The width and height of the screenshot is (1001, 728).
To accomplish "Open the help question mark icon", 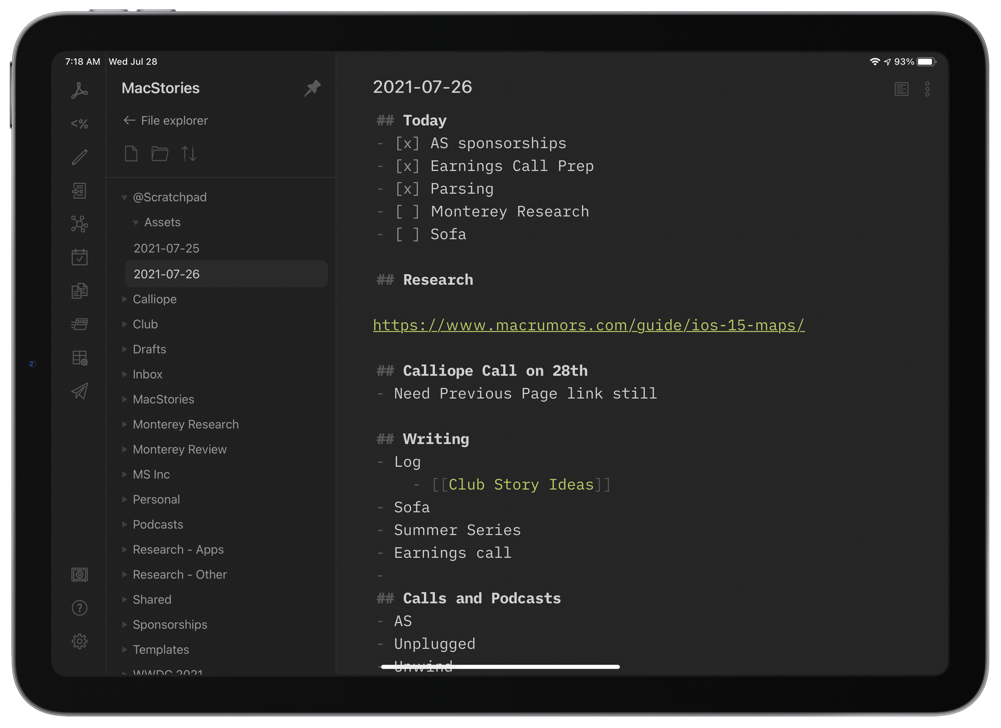I will (79, 608).
